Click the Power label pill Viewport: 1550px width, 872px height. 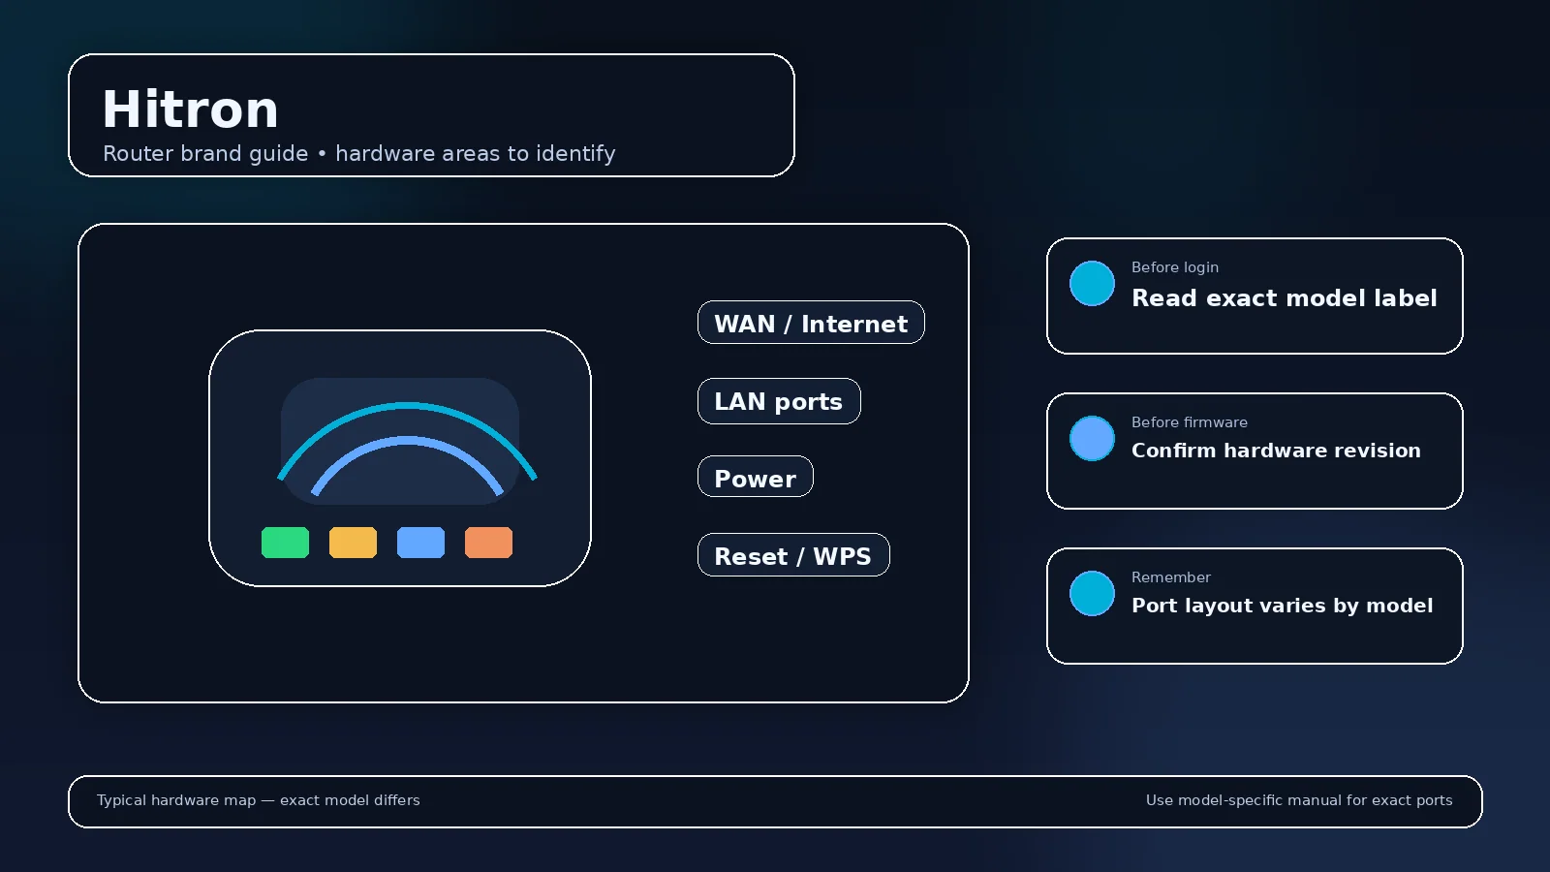pyautogui.click(x=756, y=477)
